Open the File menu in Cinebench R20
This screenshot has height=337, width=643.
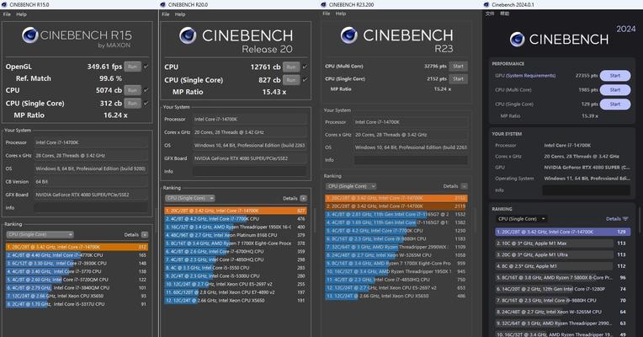(x=166, y=14)
